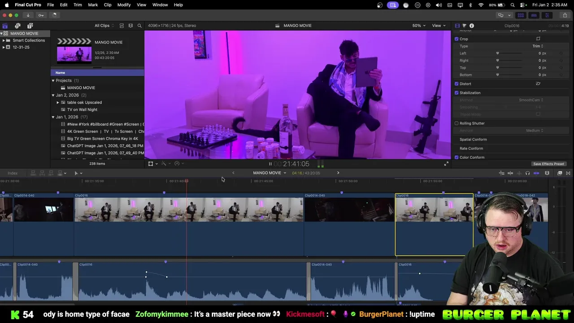Open the MANGO MOVIE timeline history dropdown

[270, 173]
